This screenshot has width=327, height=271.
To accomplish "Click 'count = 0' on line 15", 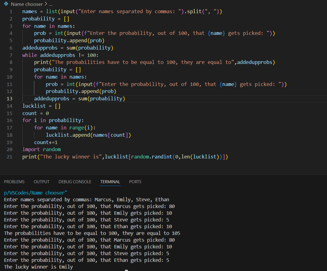I will coord(35,113).
